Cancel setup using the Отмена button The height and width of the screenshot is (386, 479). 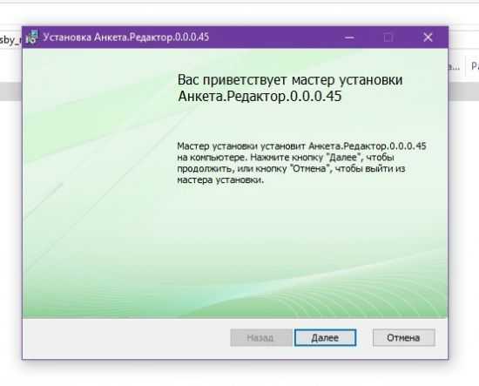click(x=403, y=338)
